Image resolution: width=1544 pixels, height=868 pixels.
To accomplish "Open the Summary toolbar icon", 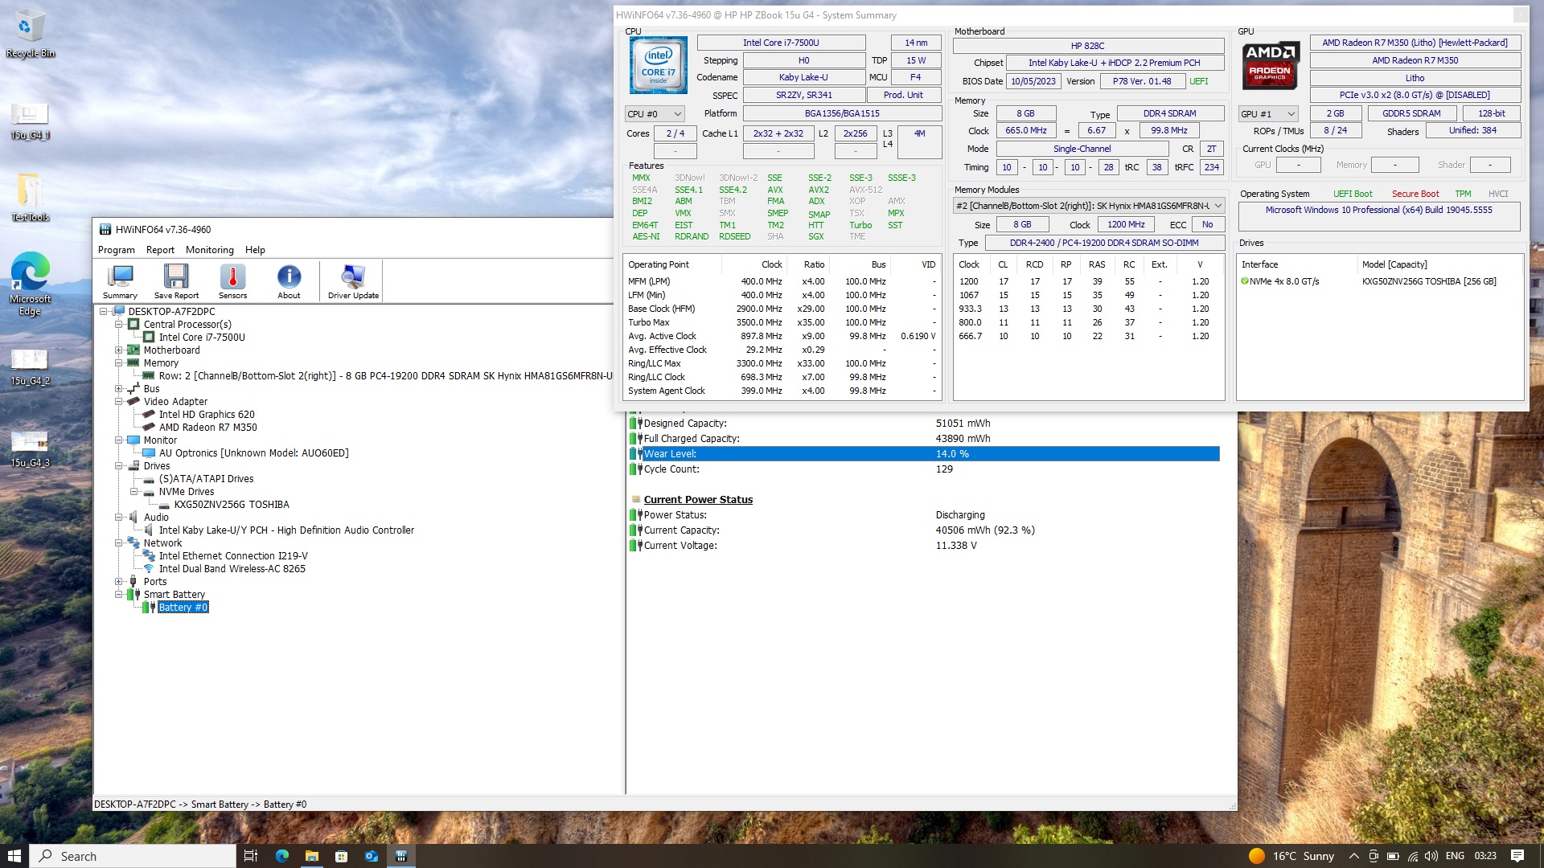I will click(120, 281).
